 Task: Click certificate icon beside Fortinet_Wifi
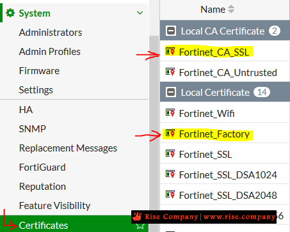point(170,112)
